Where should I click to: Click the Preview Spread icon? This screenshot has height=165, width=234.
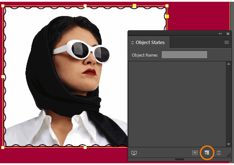(134, 153)
